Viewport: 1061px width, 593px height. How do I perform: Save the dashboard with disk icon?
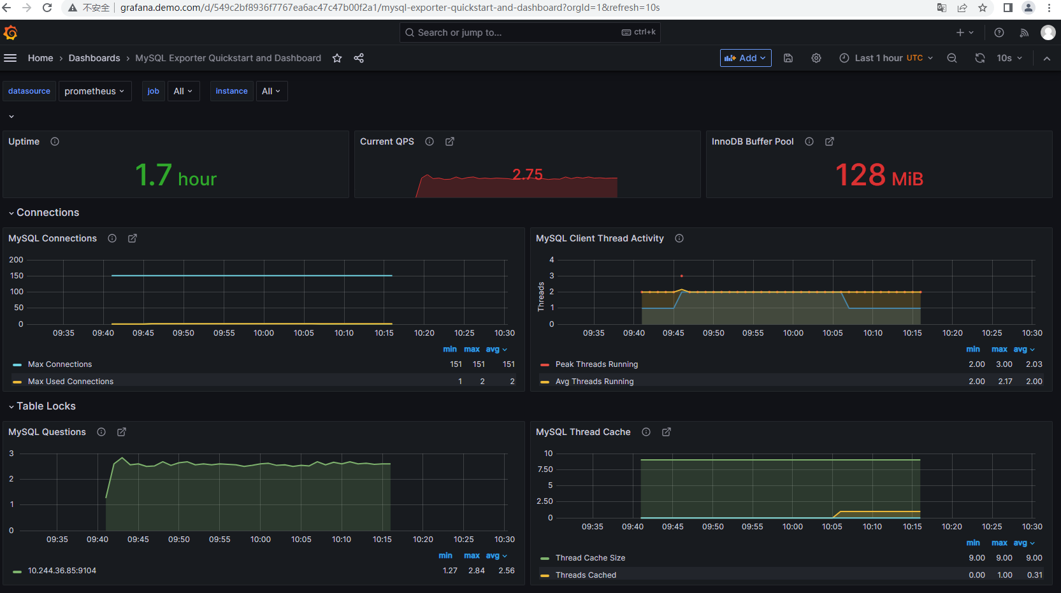[x=788, y=58]
